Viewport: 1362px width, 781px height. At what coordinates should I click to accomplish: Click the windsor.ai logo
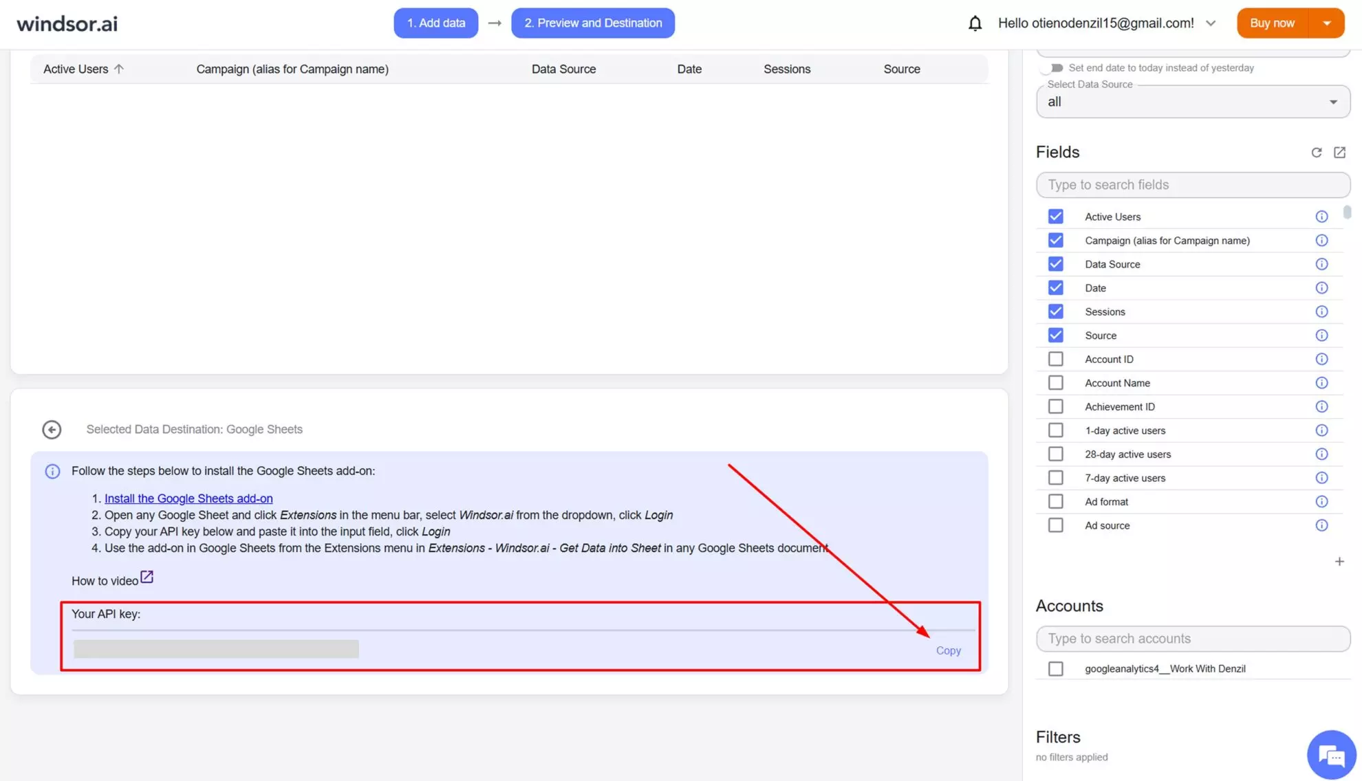(x=67, y=23)
